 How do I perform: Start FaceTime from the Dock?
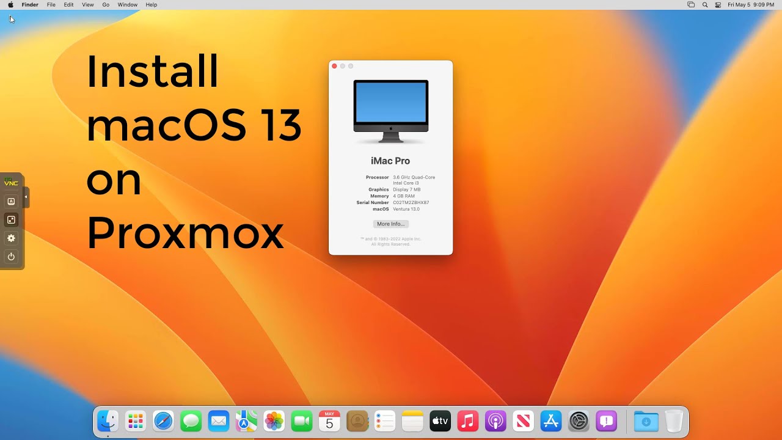coord(302,421)
